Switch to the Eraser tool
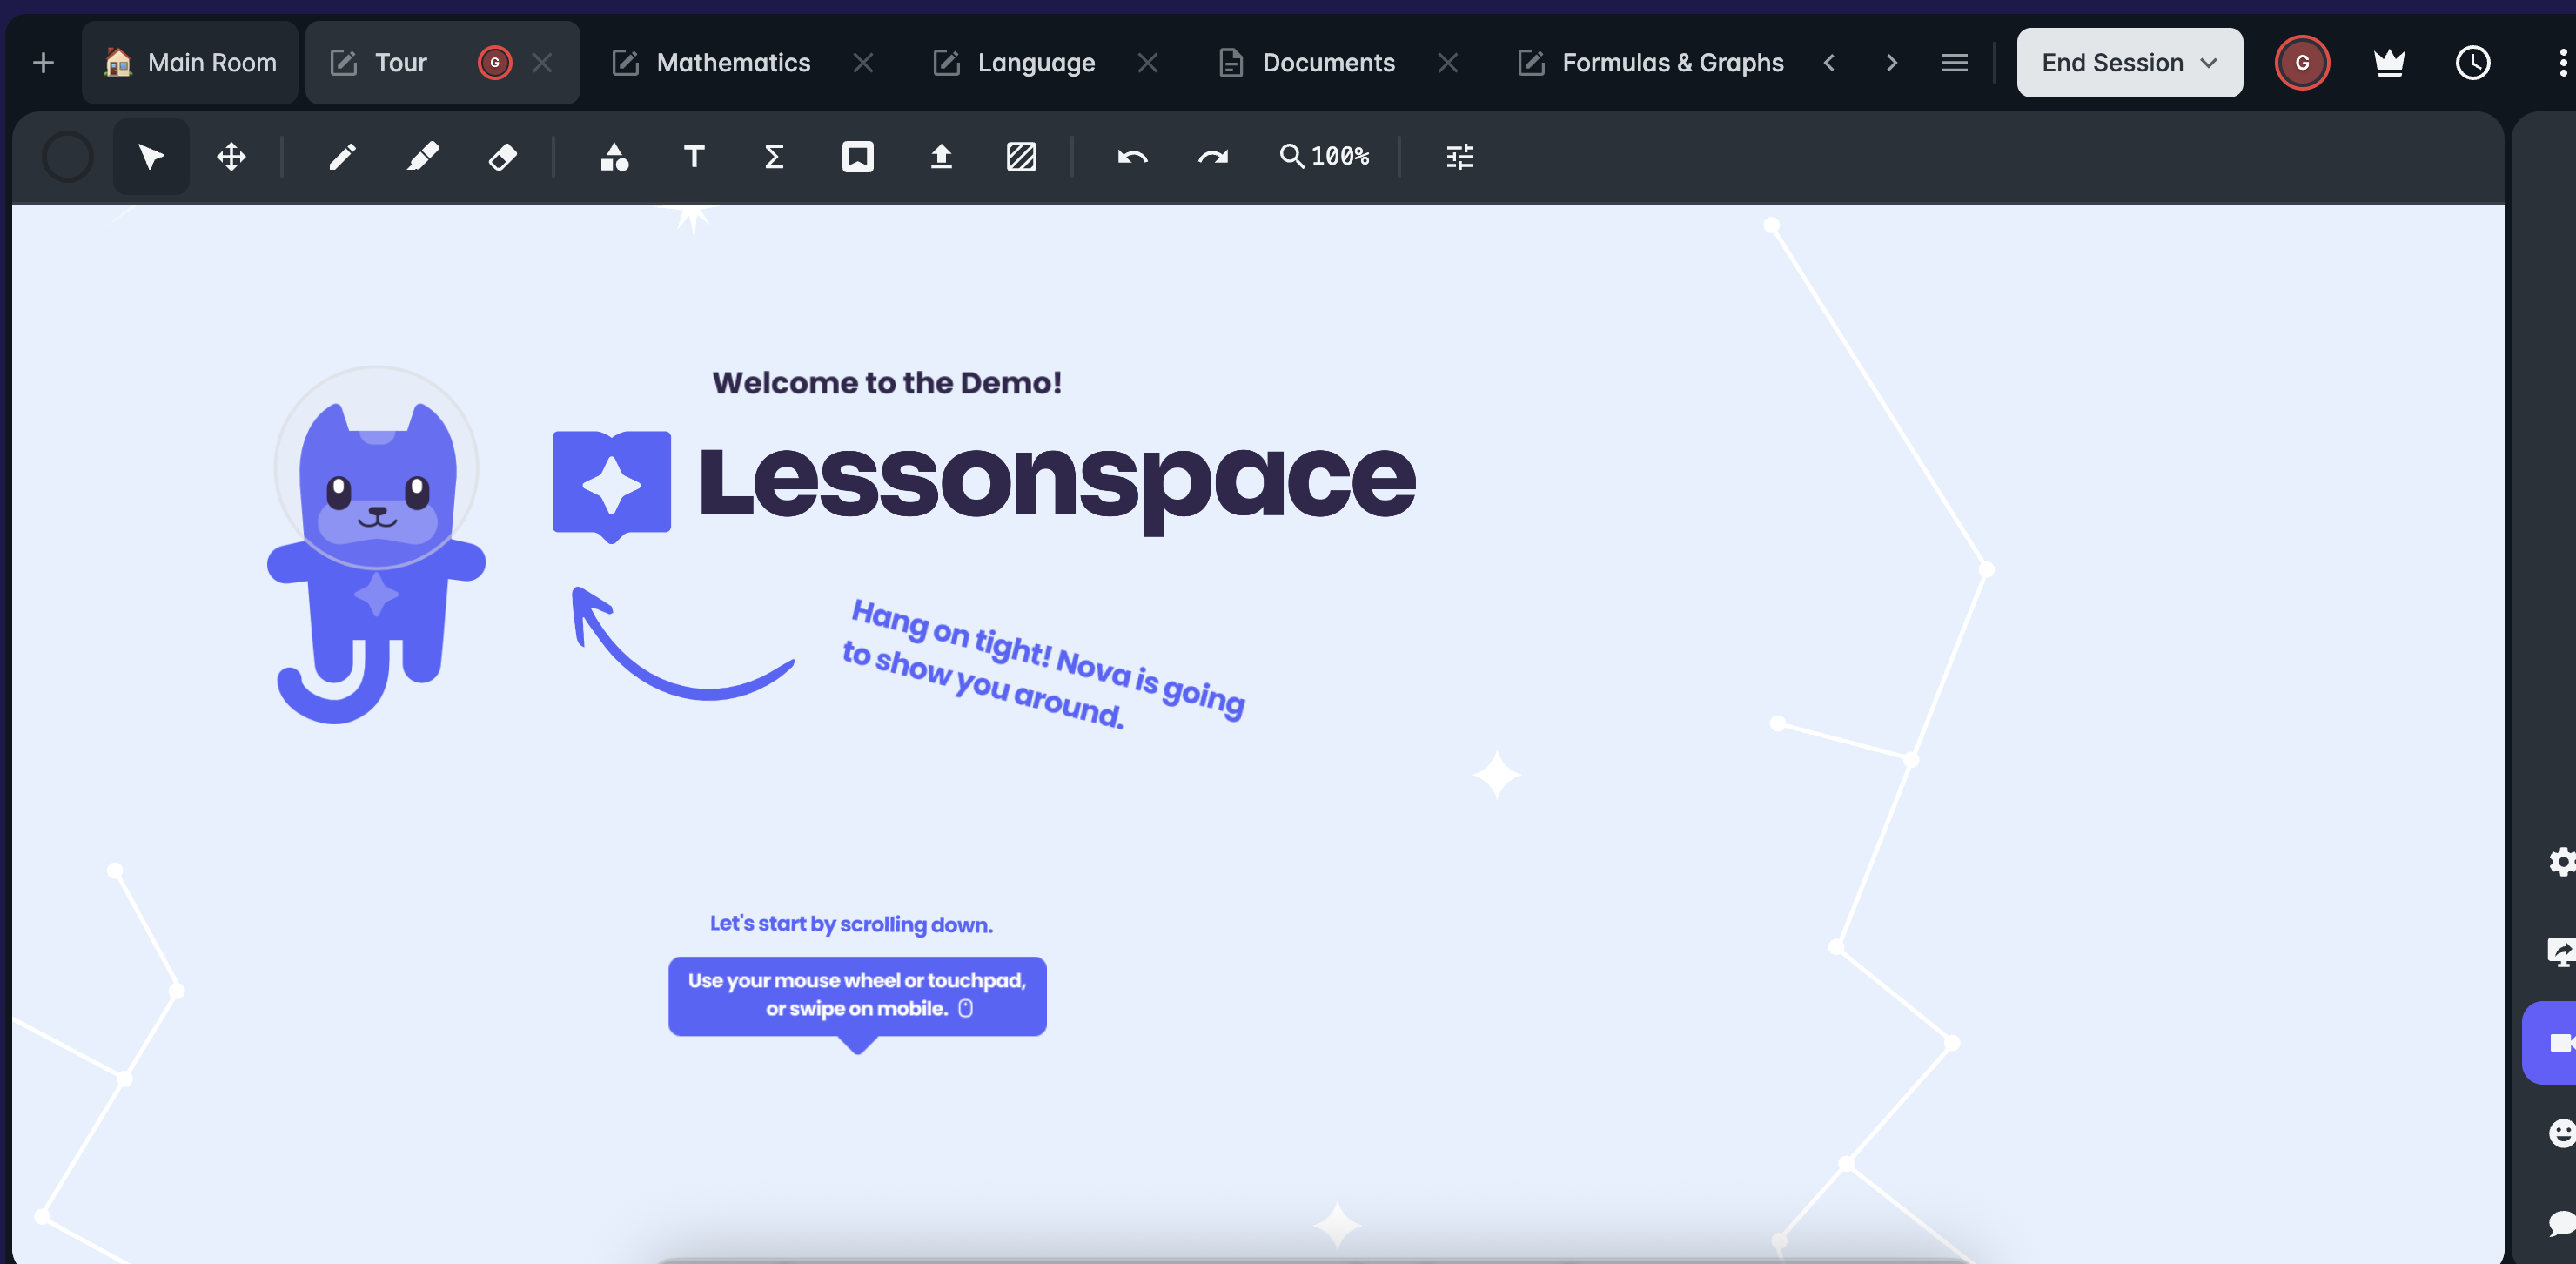 pos(503,157)
